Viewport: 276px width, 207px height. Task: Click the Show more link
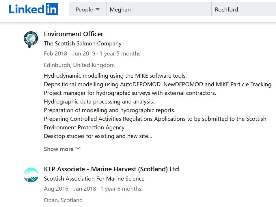tap(58, 149)
